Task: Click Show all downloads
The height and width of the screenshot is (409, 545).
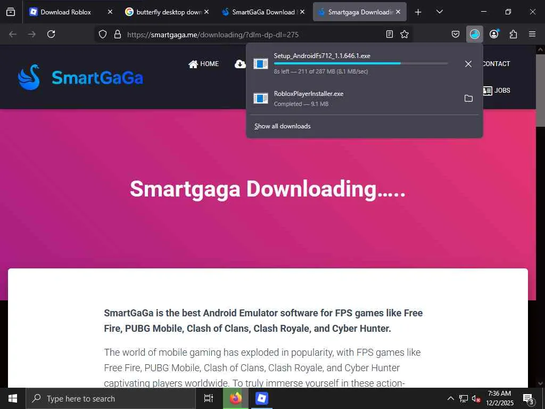Action: coord(282,126)
